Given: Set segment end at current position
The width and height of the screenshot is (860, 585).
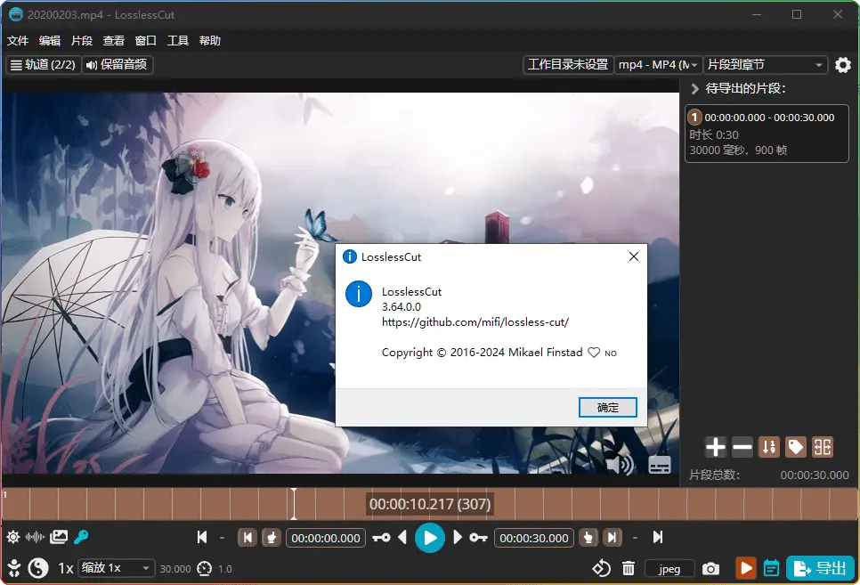Looking at the screenshot, I should point(588,537).
